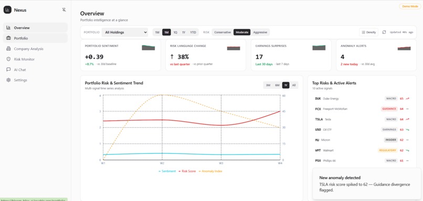Viewport: 423px width, 201px height.
Task: Switch trend chart to 1Y
Action: 285,85
